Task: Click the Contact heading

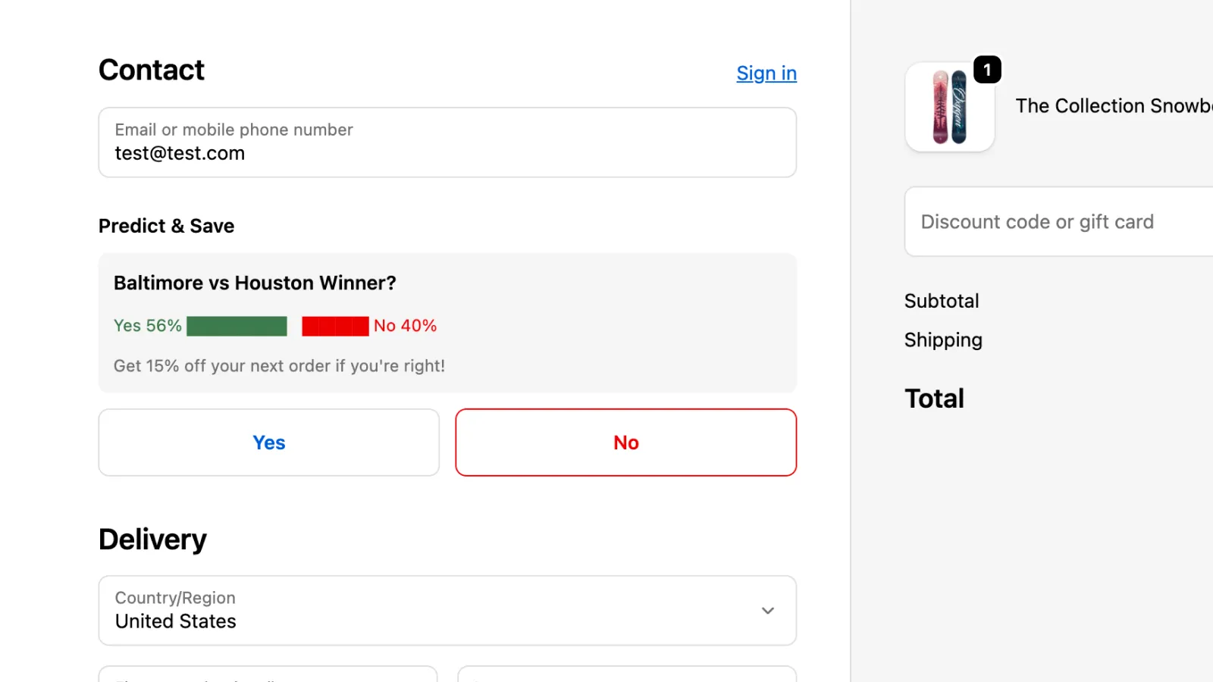Action: coord(151,70)
